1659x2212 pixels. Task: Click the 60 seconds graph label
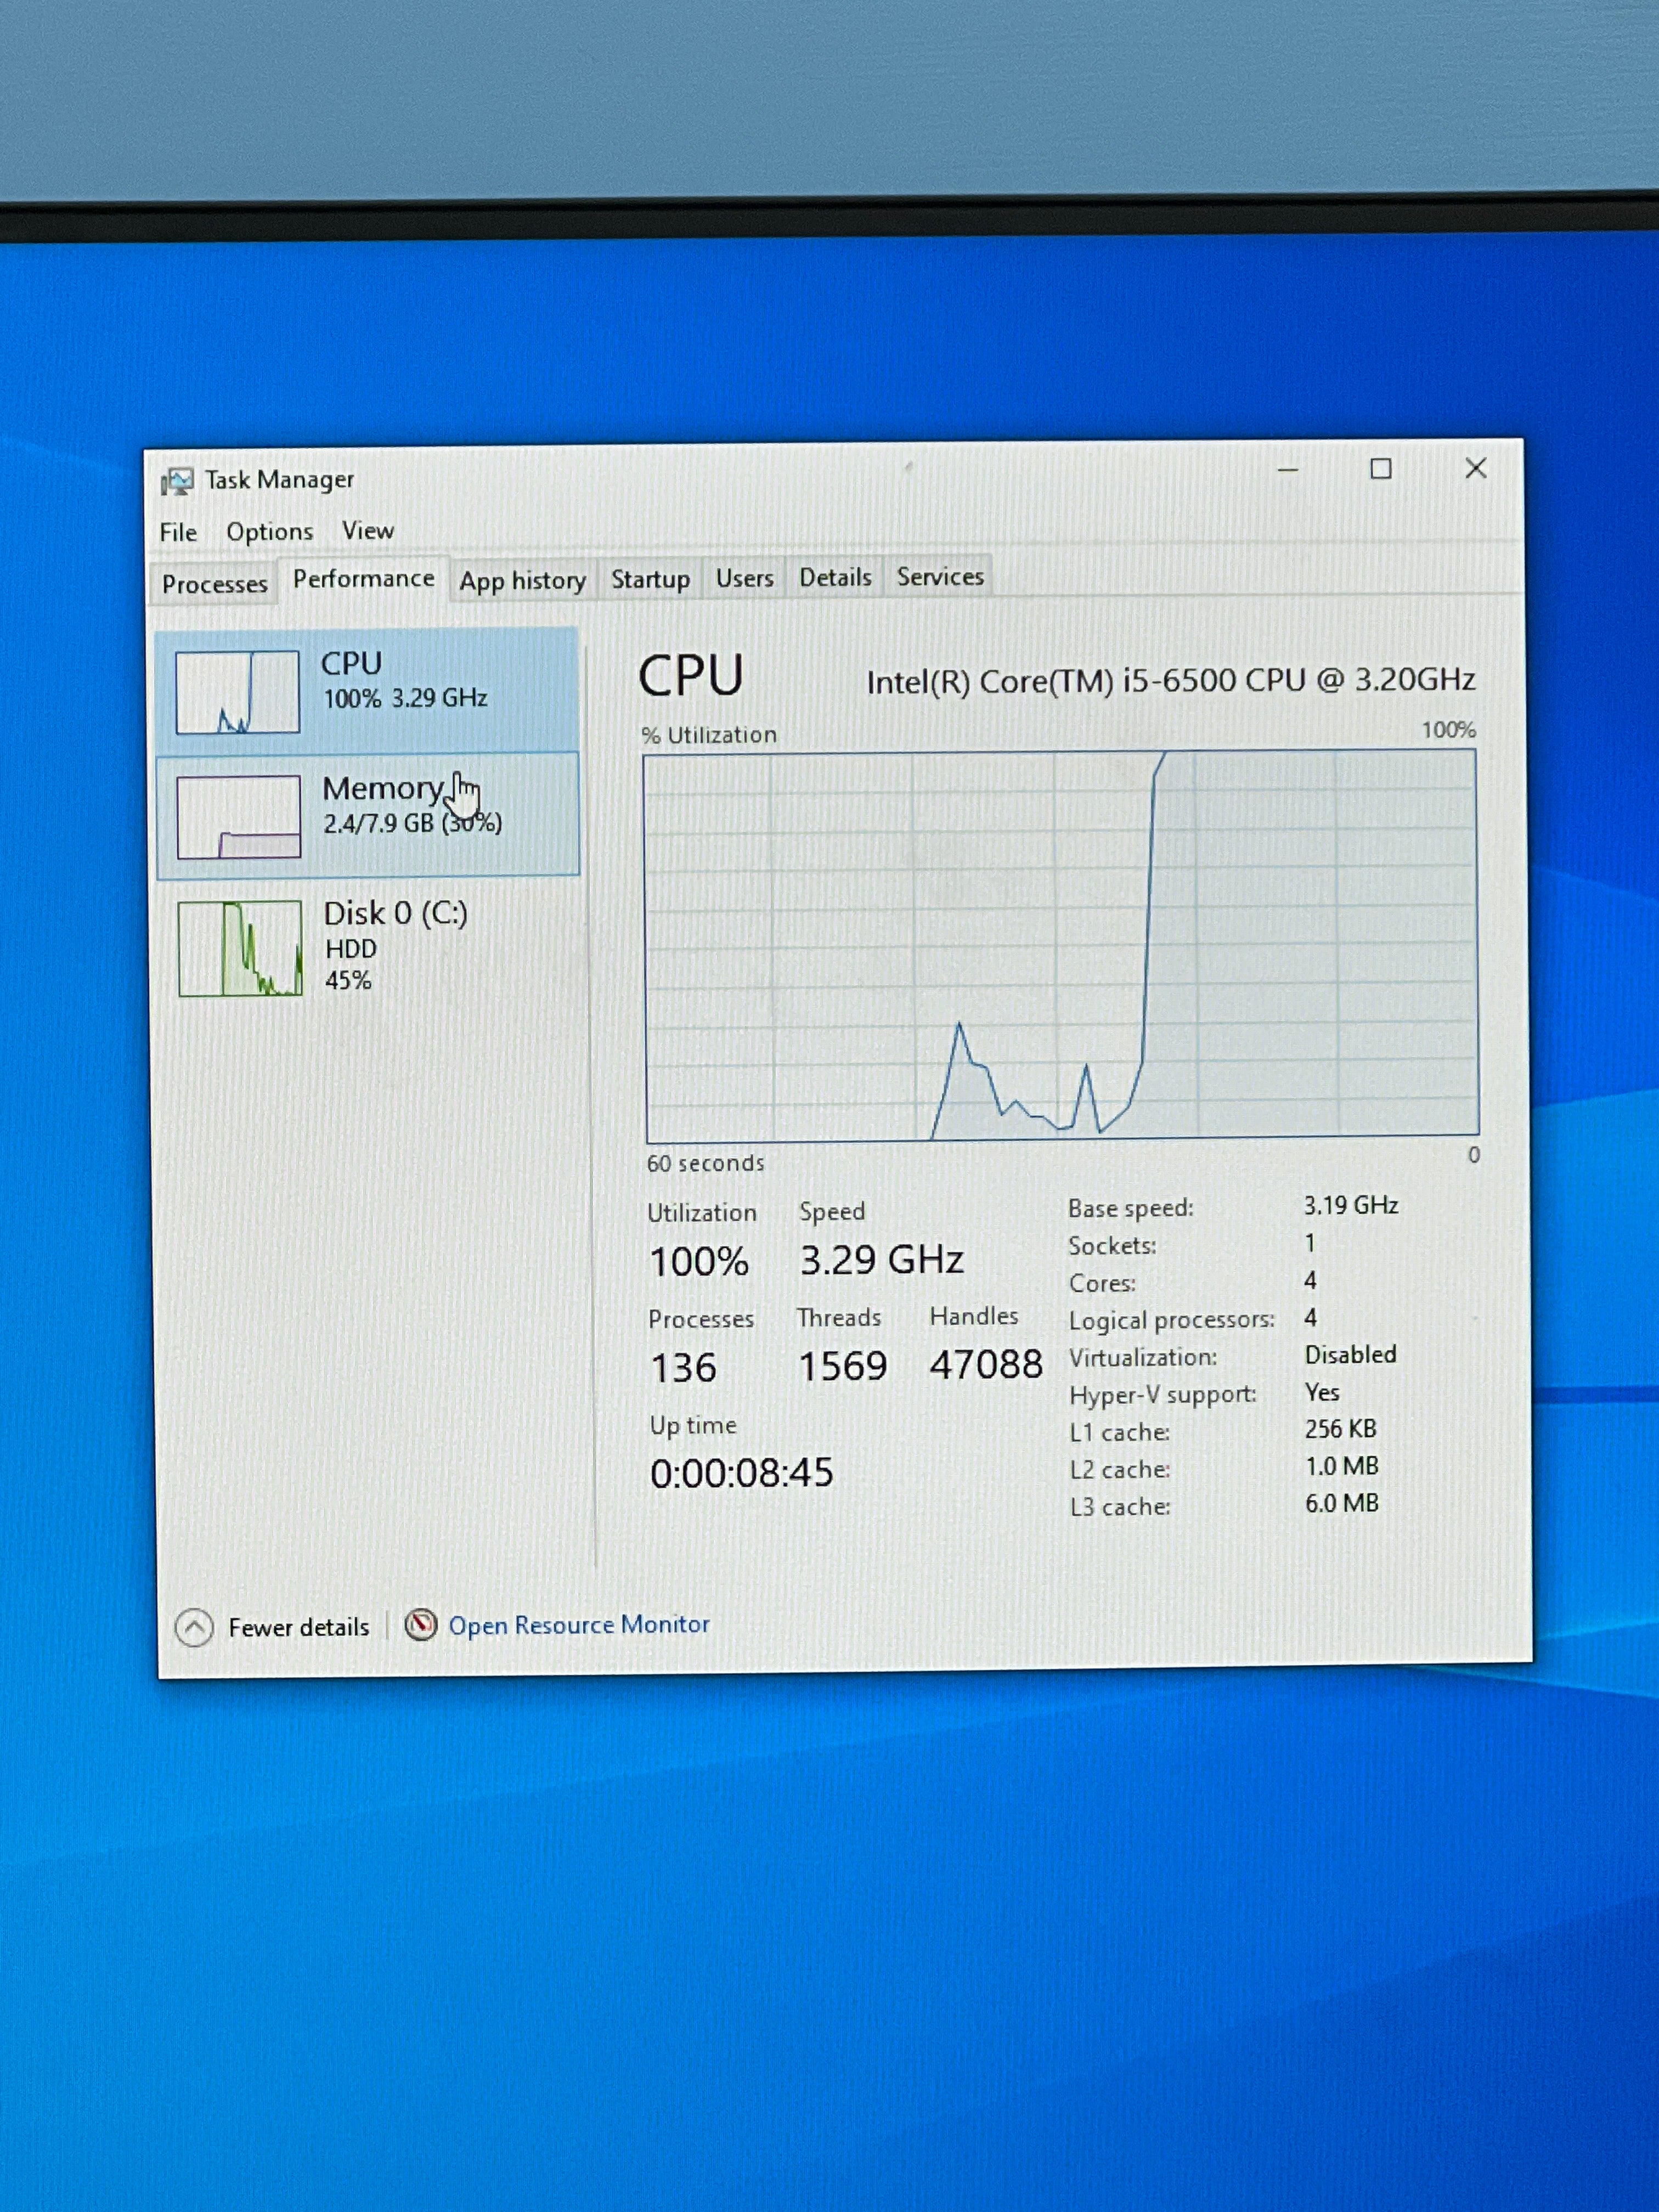705,1163
